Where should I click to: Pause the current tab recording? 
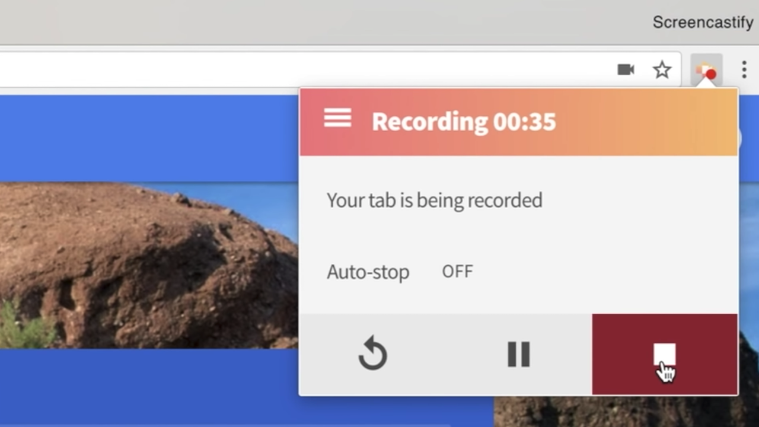518,355
